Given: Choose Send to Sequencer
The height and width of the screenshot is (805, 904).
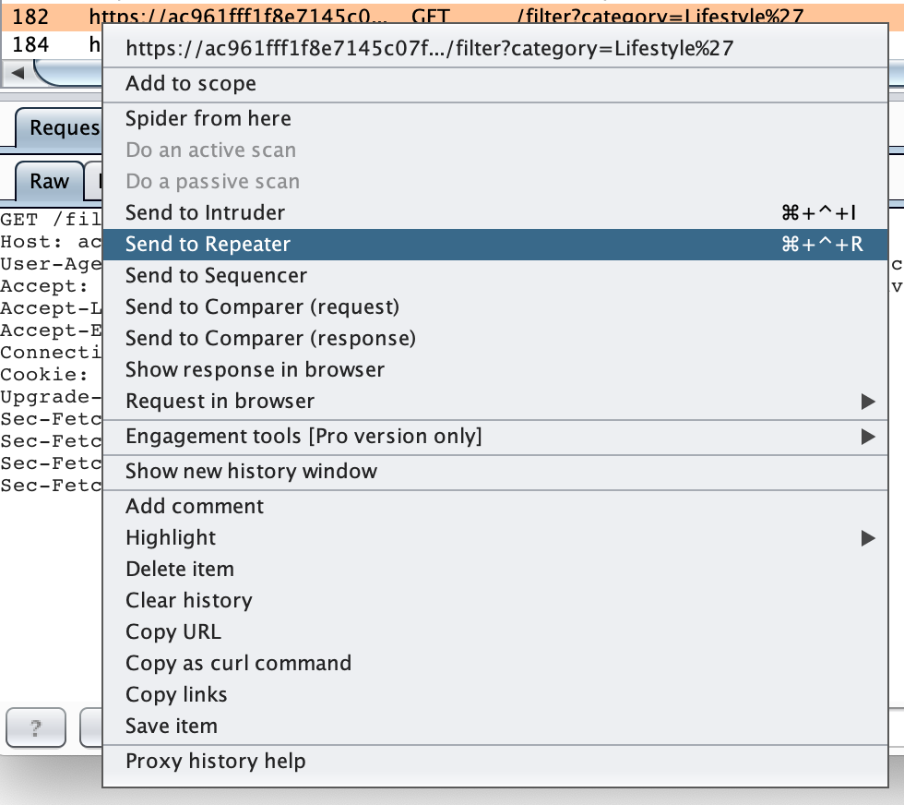Looking at the screenshot, I should (494, 275).
